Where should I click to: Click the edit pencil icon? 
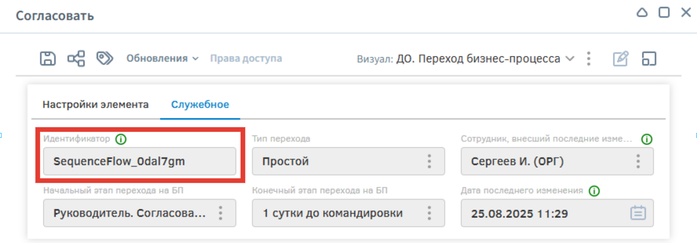point(621,58)
